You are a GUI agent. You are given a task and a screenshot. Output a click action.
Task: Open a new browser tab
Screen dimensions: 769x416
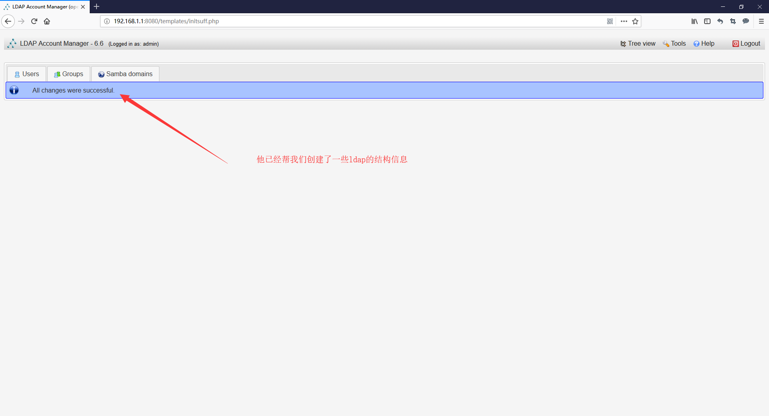coord(97,6)
